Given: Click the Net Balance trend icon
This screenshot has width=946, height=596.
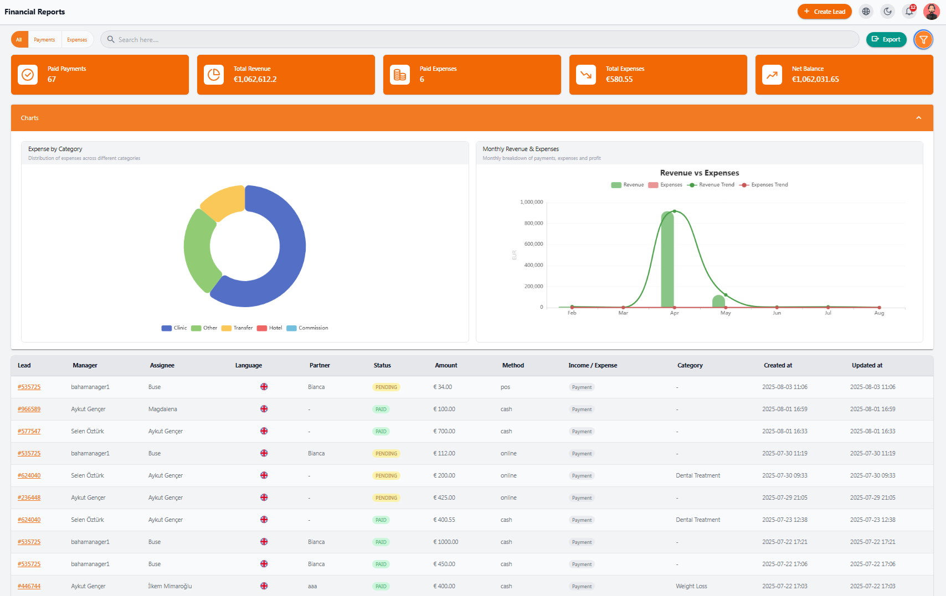Looking at the screenshot, I should pos(772,75).
